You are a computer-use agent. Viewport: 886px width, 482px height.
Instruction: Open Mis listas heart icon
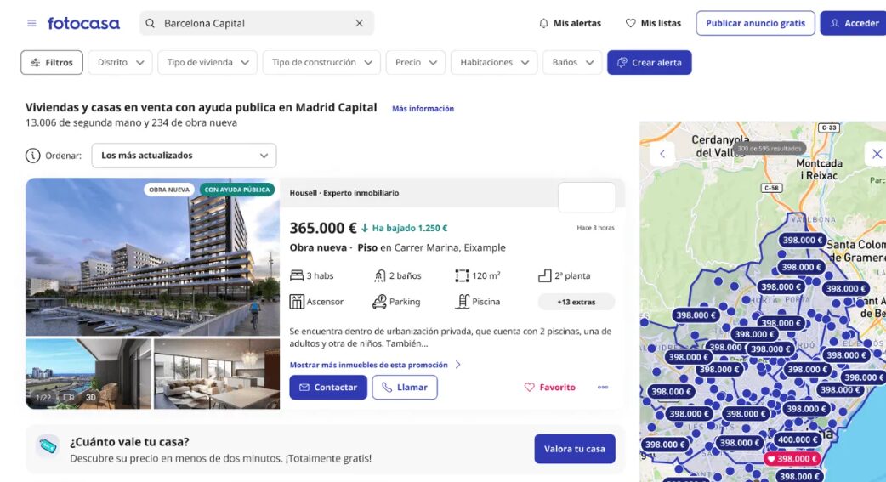pos(630,23)
